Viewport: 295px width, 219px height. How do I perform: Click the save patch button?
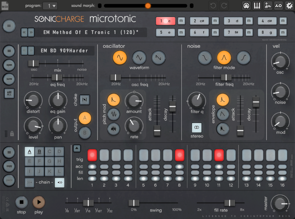click(x=9, y=79)
